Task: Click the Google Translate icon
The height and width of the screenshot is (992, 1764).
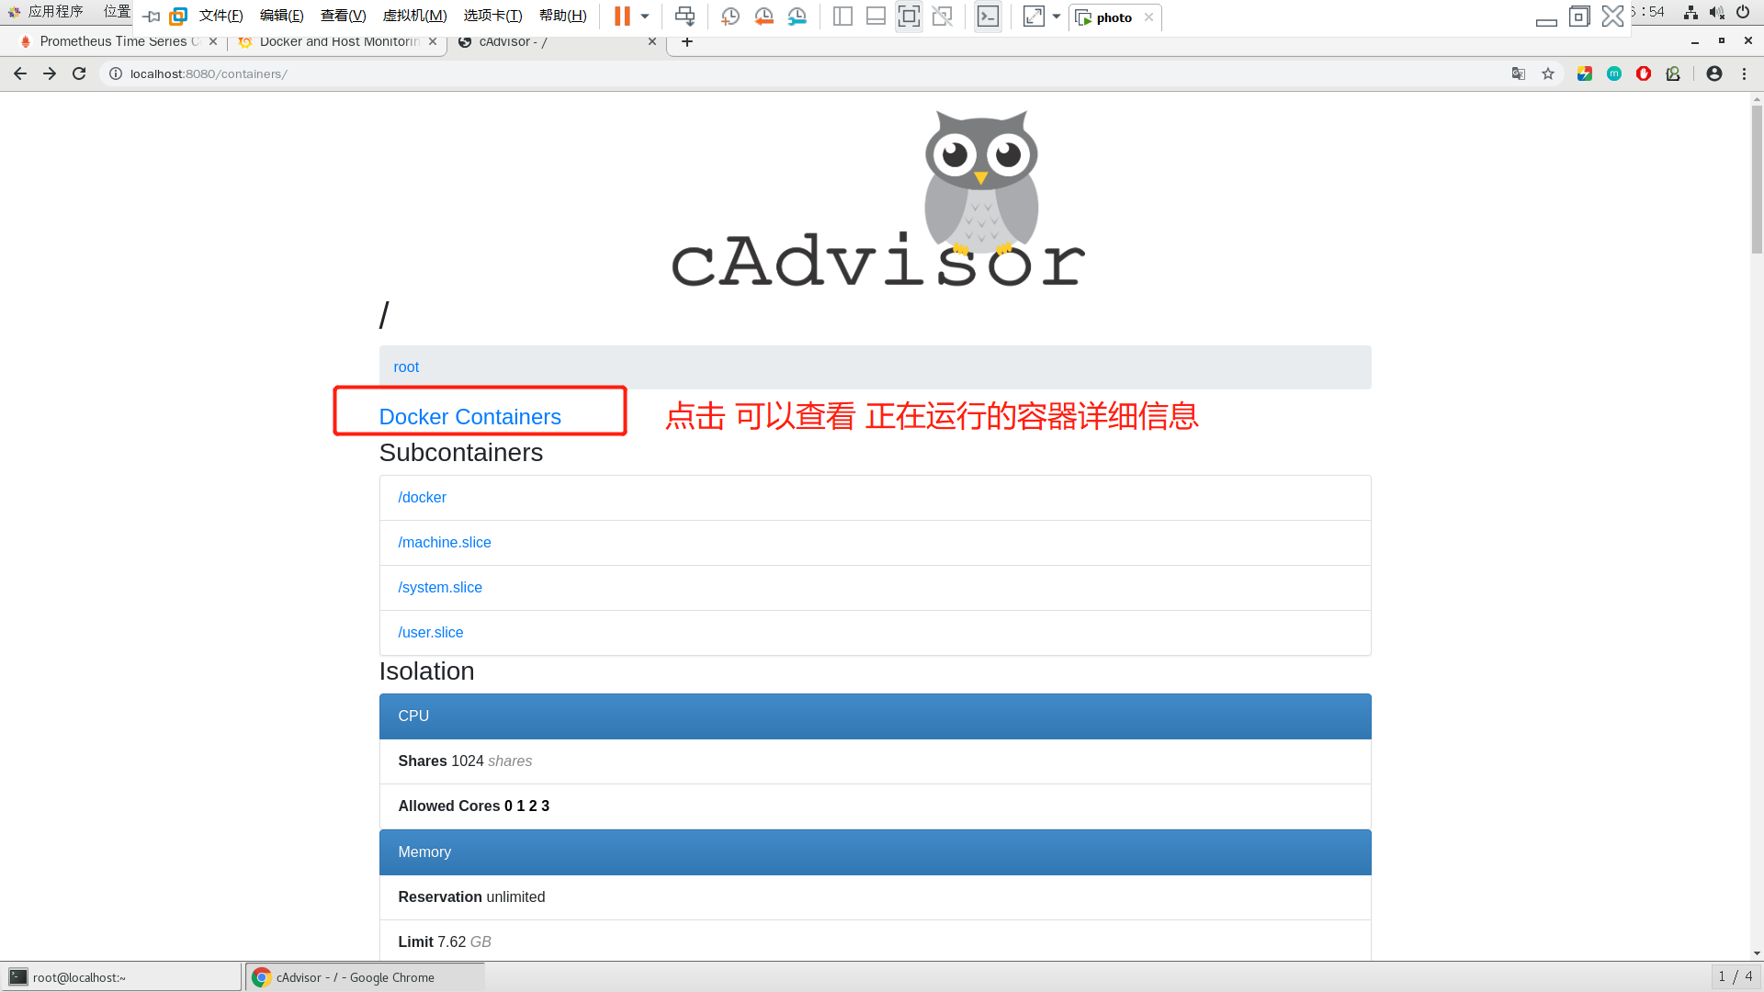Action: [x=1519, y=73]
